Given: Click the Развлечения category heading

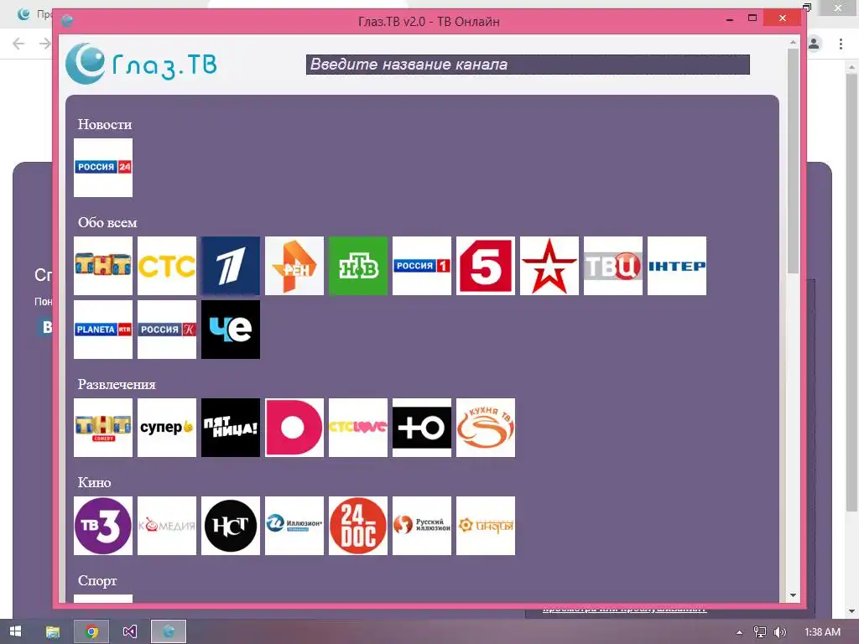Looking at the screenshot, I should pyautogui.click(x=117, y=384).
